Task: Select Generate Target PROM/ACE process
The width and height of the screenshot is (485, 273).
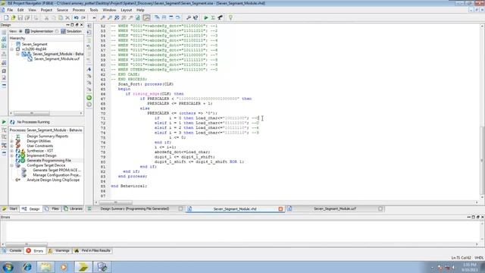Action: pos(57,170)
